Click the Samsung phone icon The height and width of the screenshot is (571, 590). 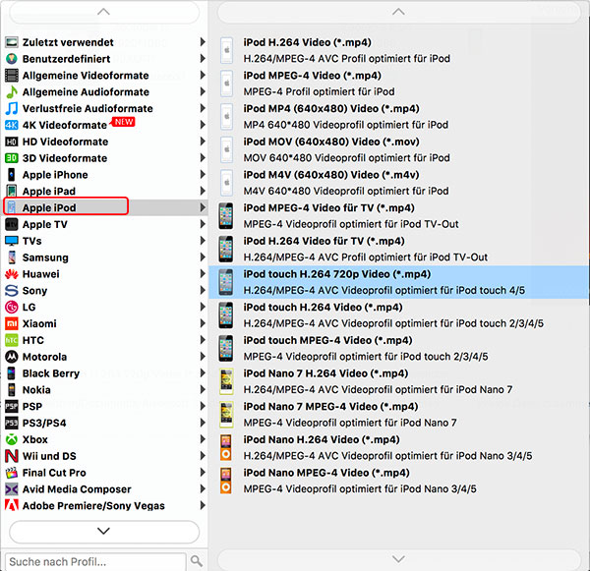[12, 257]
